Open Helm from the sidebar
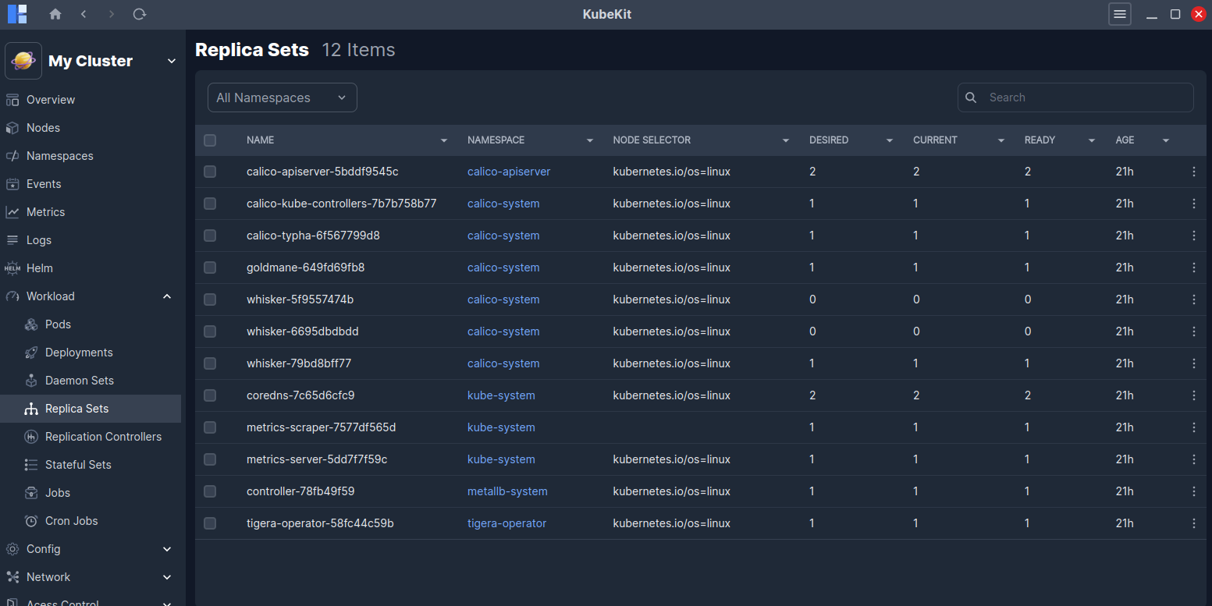This screenshot has height=606, width=1212. coord(40,268)
